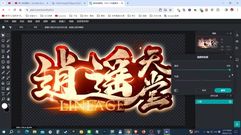Select the Crop tool

click(3, 46)
